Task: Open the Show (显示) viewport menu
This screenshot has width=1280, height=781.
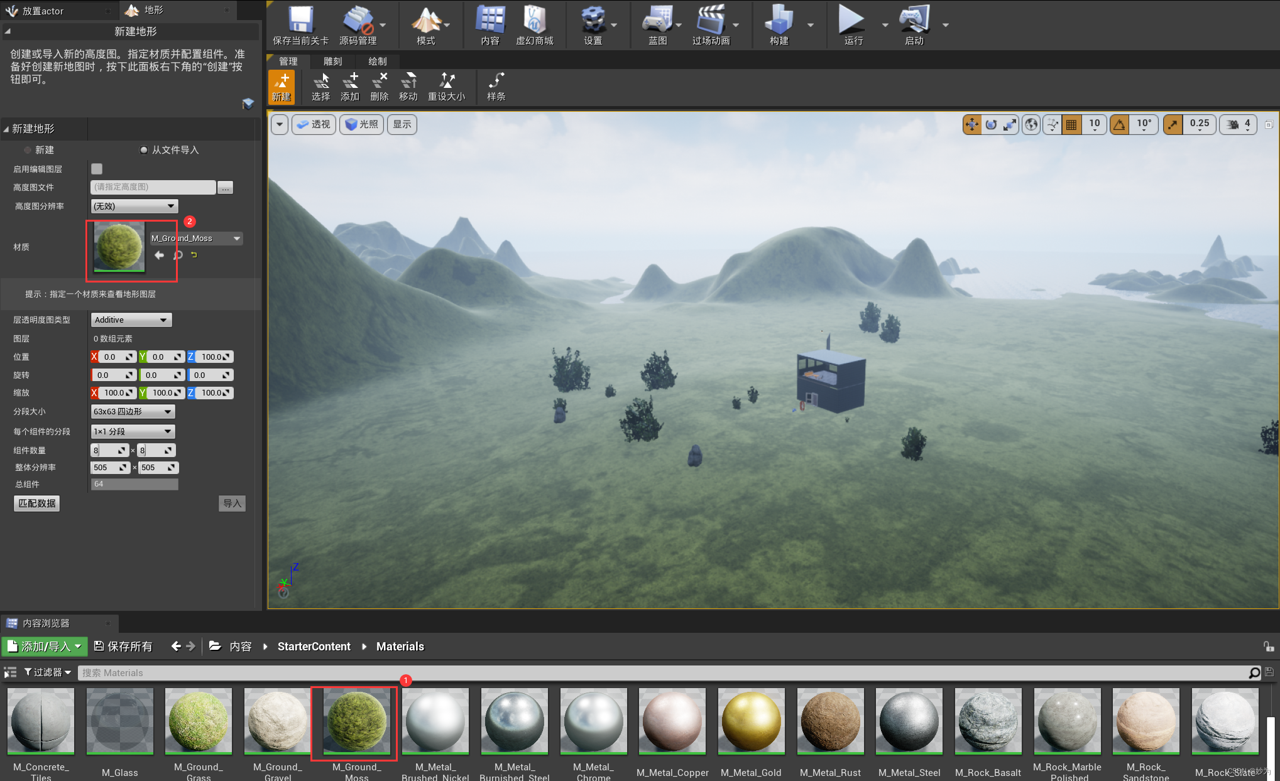Action: click(402, 124)
